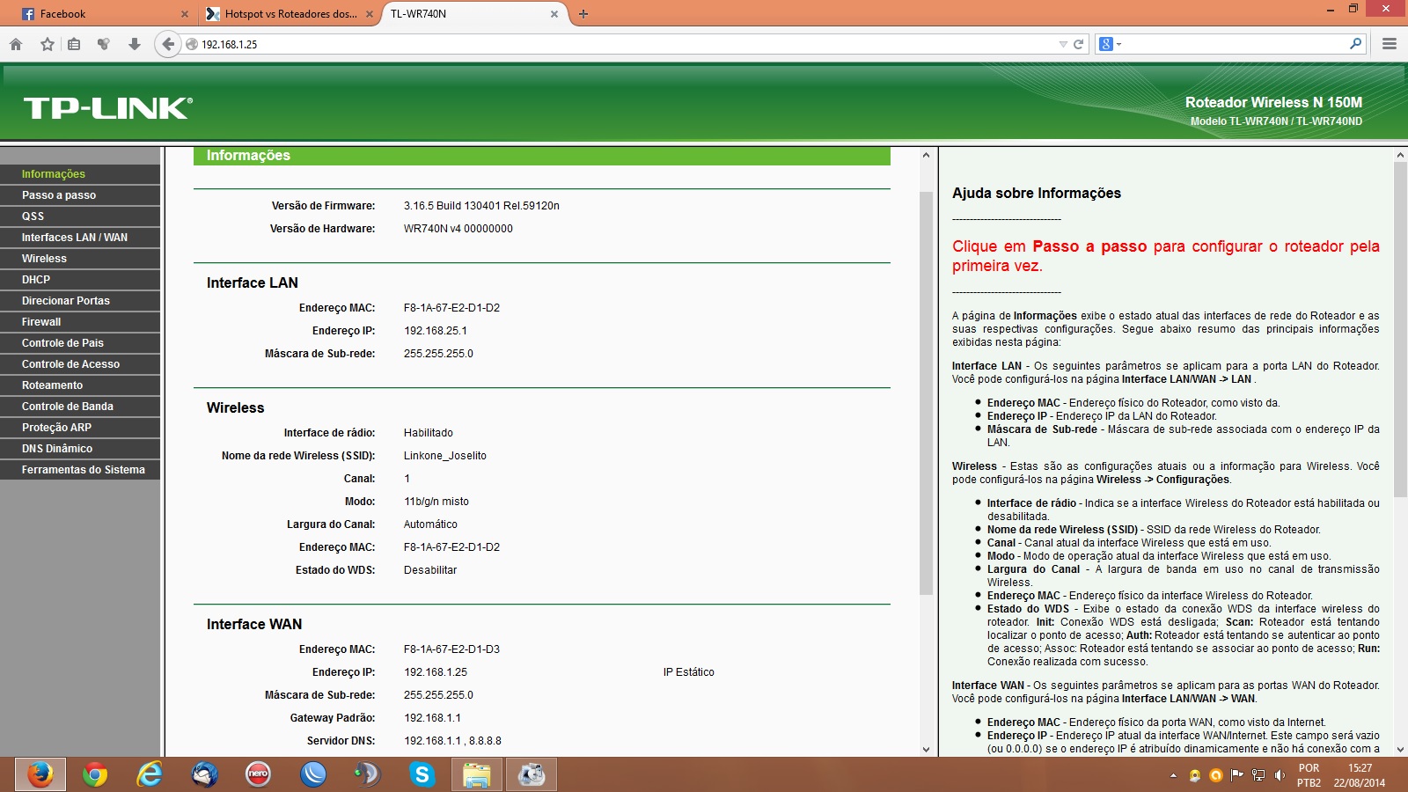Screen dimensions: 1408x792
Task: Open the address bar history dropdown arrow
Action: [1063, 44]
